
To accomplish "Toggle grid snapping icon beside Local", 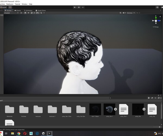I will (10, 7).
